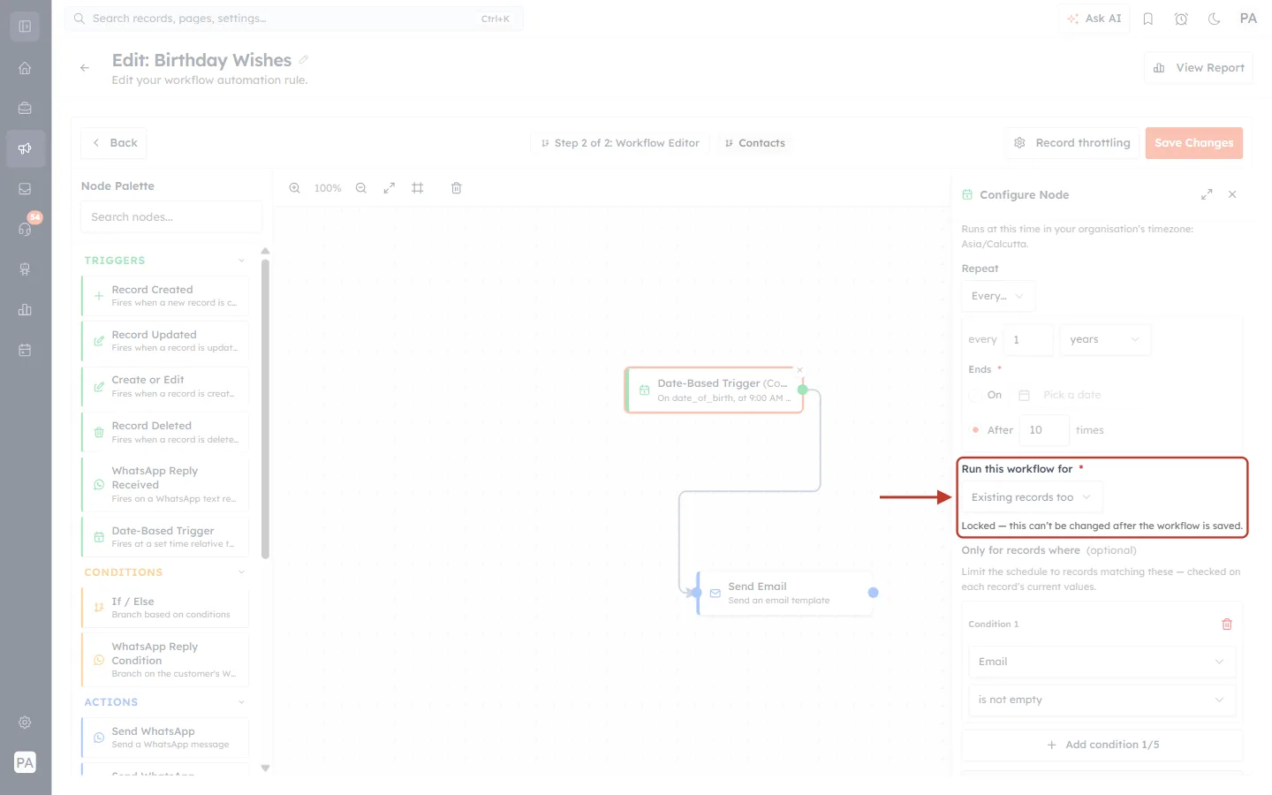Image resolution: width=1272 pixels, height=795 pixels.
Task: Click the fit-to-view expand icon
Action: click(389, 188)
